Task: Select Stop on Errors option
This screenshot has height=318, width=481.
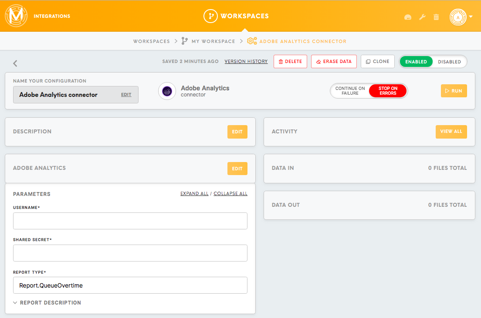Action: [388, 91]
